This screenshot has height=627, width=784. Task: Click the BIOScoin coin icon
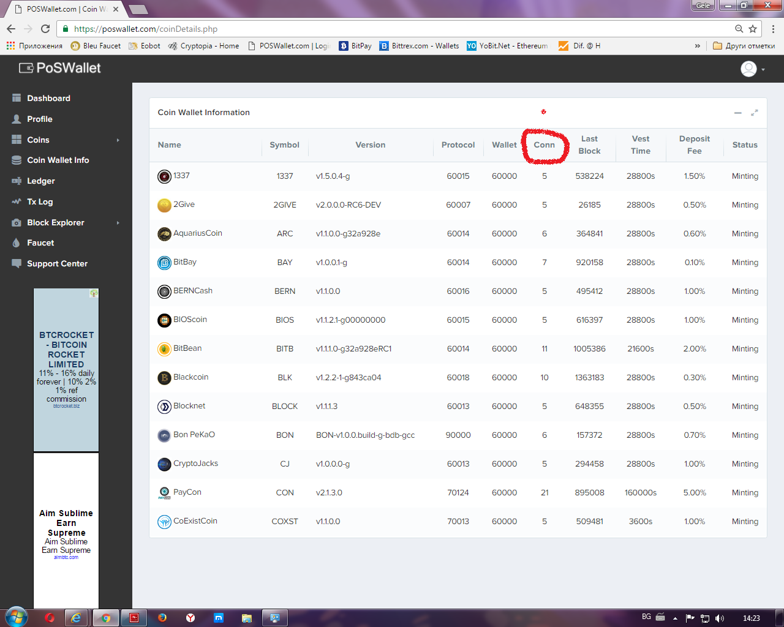click(164, 320)
